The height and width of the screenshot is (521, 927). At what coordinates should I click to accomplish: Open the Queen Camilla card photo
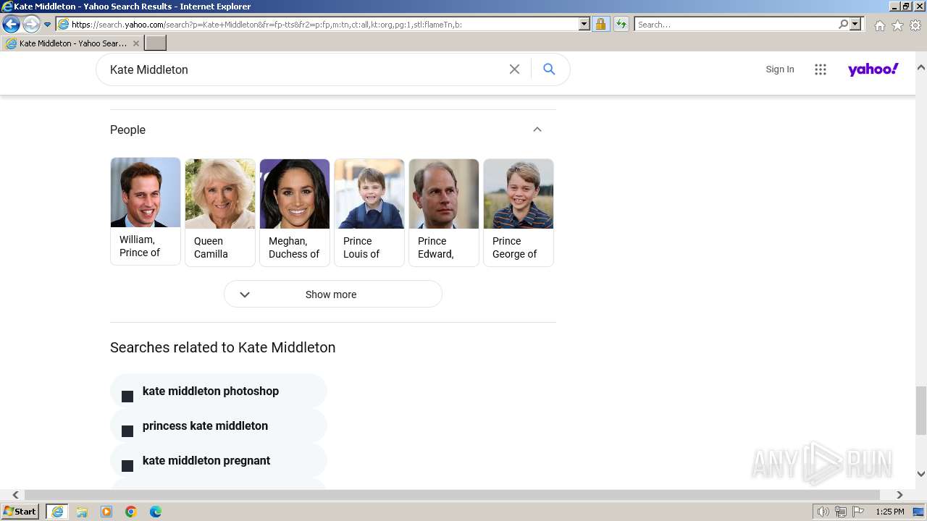(x=220, y=194)
